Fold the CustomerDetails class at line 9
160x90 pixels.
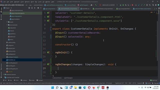(51, 29)
